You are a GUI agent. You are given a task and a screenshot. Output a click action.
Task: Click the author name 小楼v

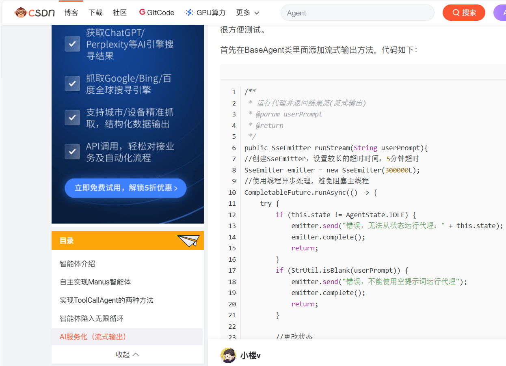point(250,355)
